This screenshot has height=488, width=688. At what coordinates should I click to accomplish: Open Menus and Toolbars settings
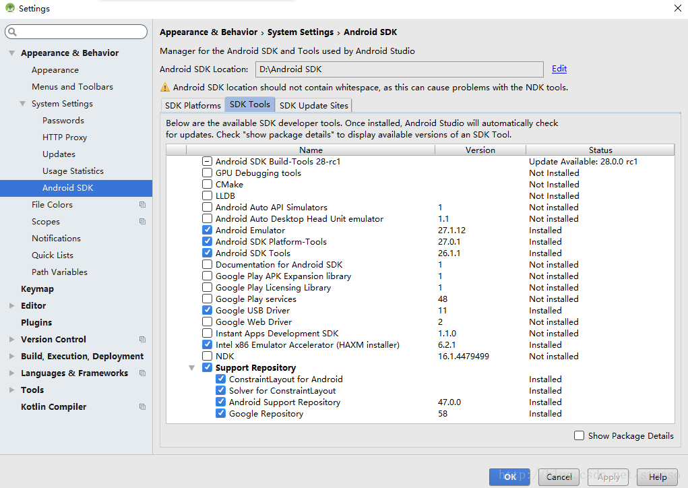[72, 86]
